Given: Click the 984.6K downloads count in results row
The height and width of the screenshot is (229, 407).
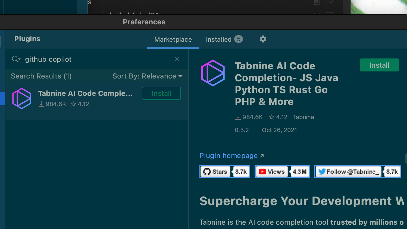Looking at the screenshot, I should (x=52, y=104).
